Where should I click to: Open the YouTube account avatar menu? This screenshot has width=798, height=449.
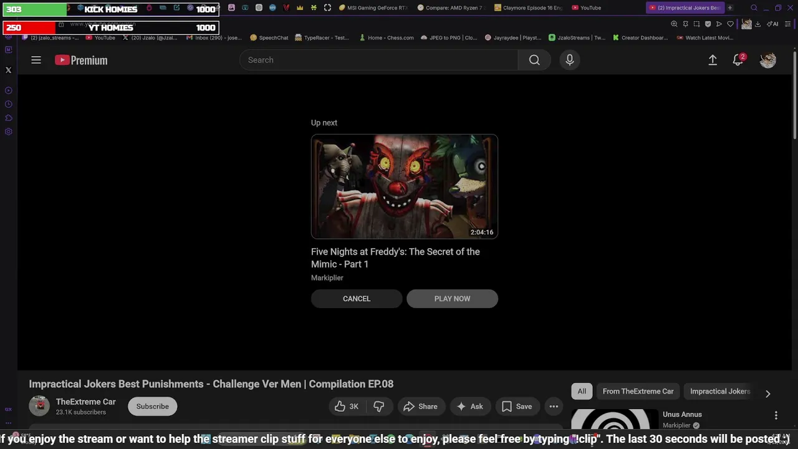[768, 60]
